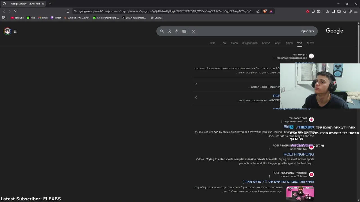Start voice search with microphone icon
360x202 pixels.
(x=177, y=31)
